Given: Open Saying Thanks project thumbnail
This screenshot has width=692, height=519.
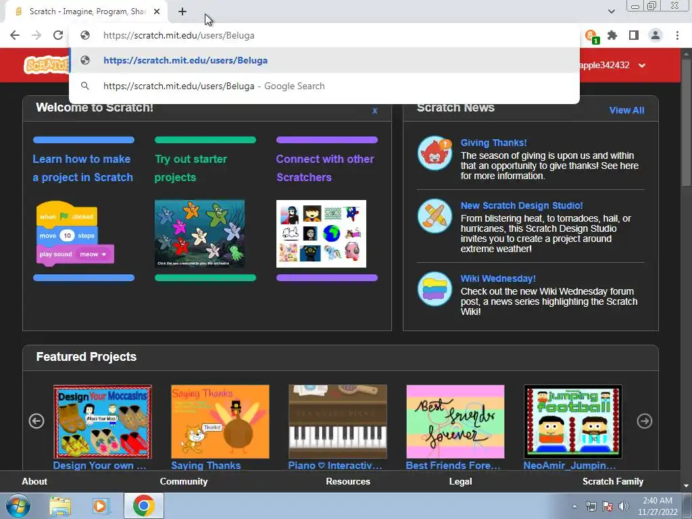Looking at the screenshot, I should (x=220, y=422).
